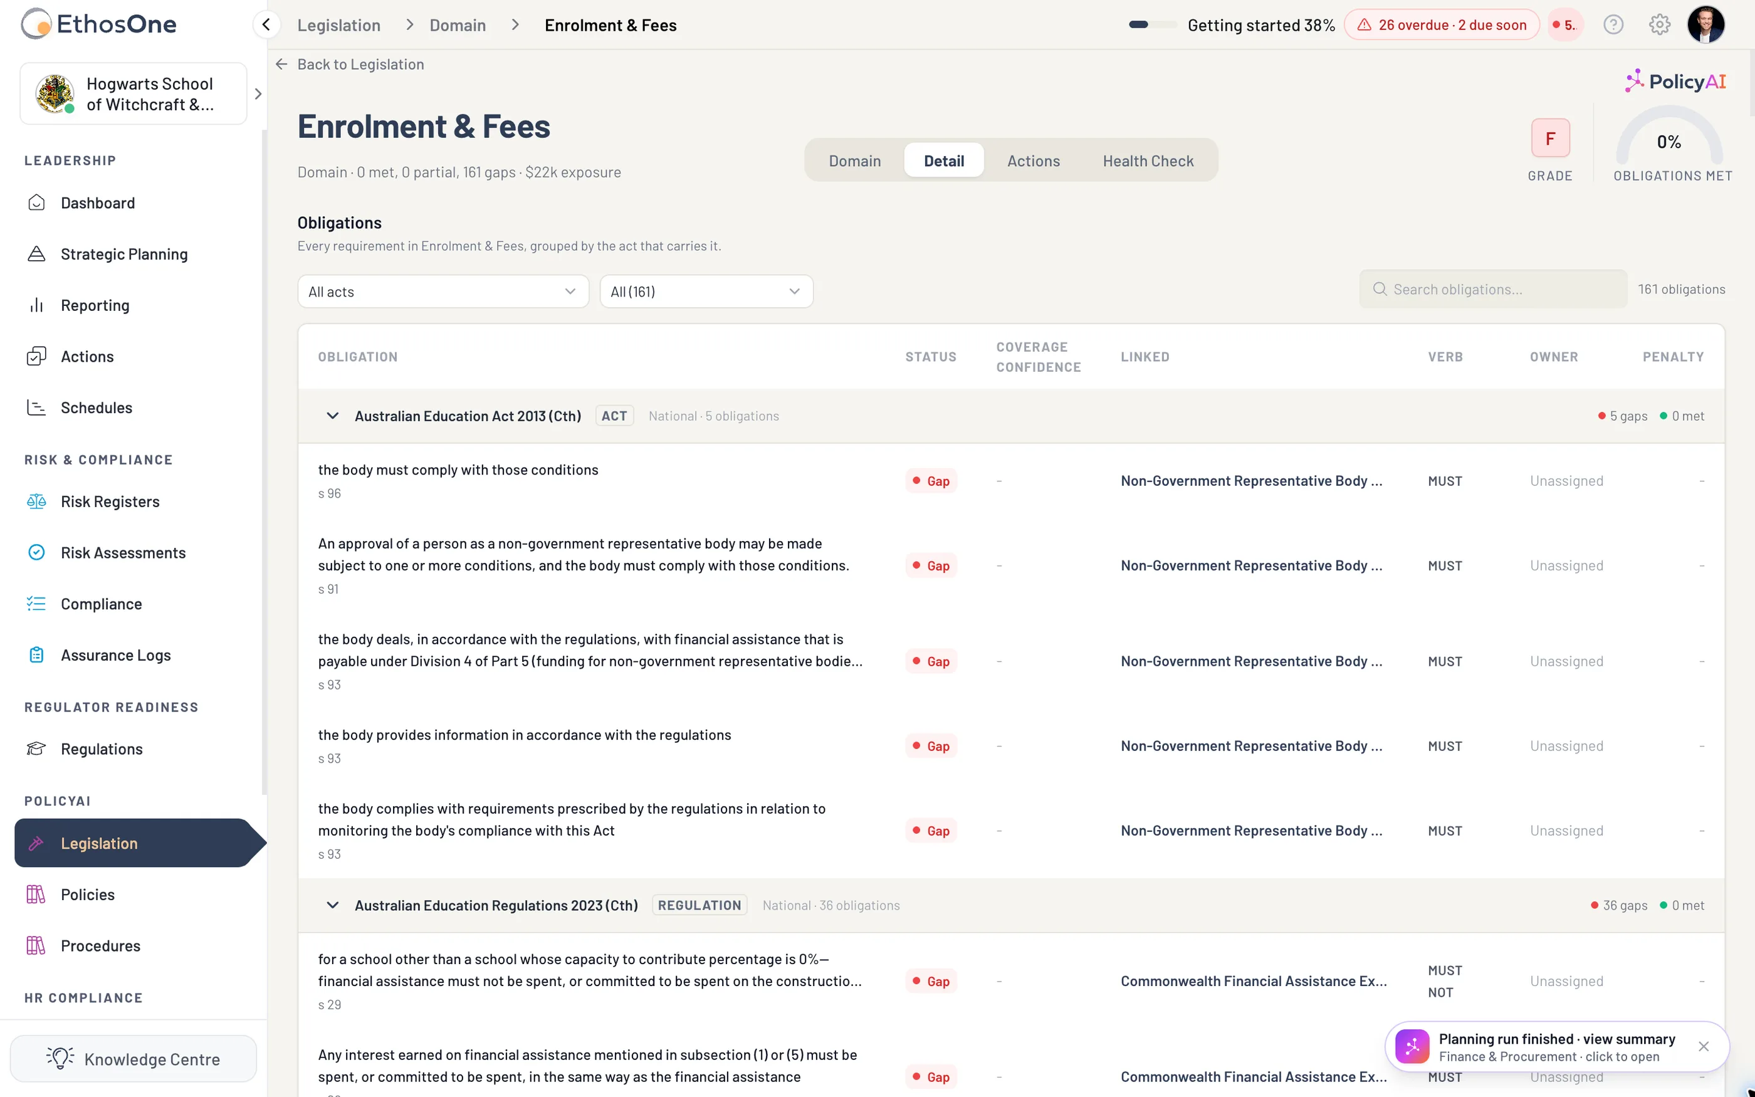
Task: Click Legislation breadcrumb
Action: 338,26
